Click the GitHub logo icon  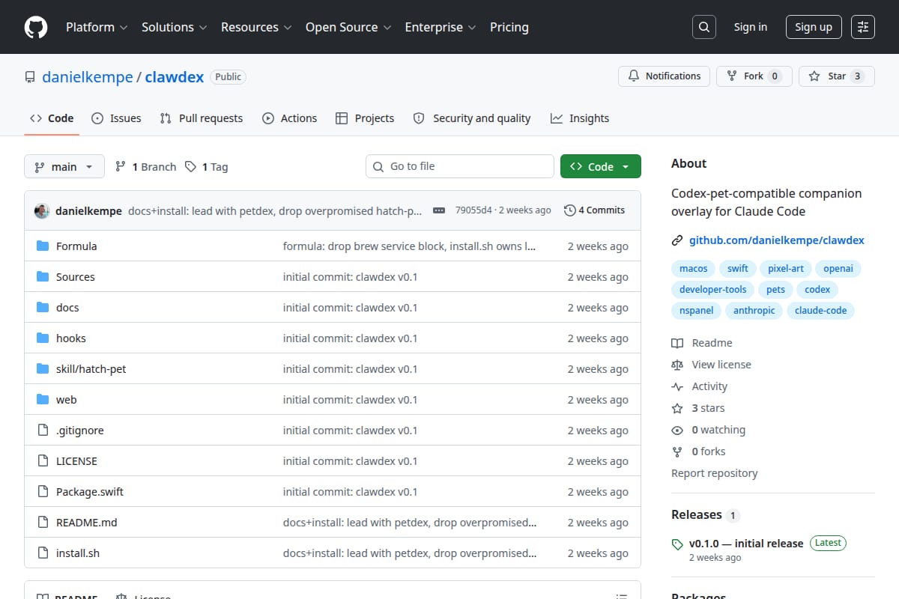pyautogui.click(x=36, y=27)
